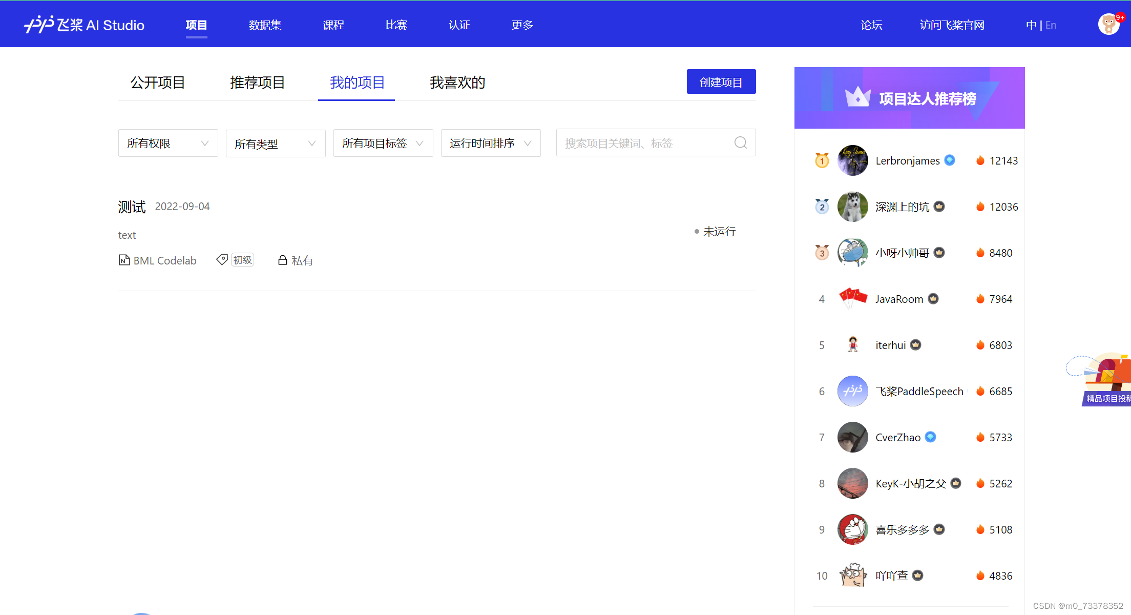This screenshot has width=1131, height=615.
Task: Click the PaddlePaddle AI Studio logo
Action: click(85, 25)
